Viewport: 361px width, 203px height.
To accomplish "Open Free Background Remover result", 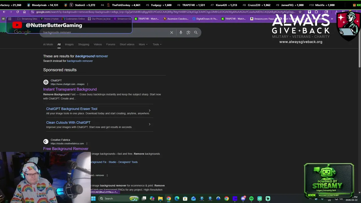I will point(66,149).
